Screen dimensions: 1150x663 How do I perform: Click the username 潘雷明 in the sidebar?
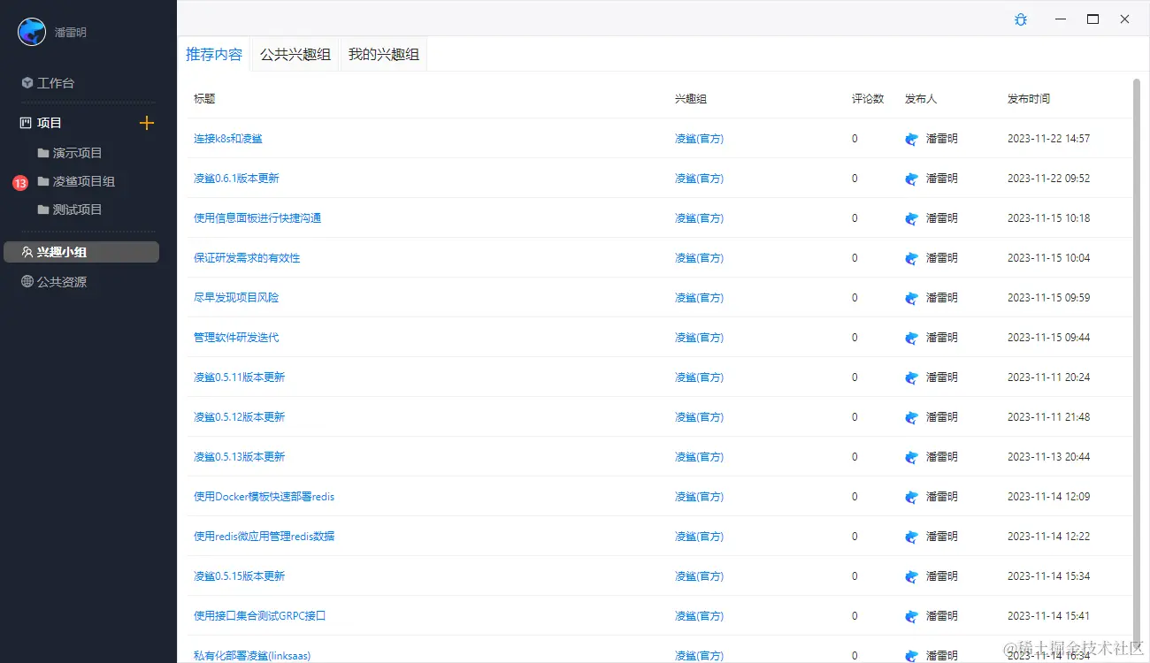coord(71,33)
